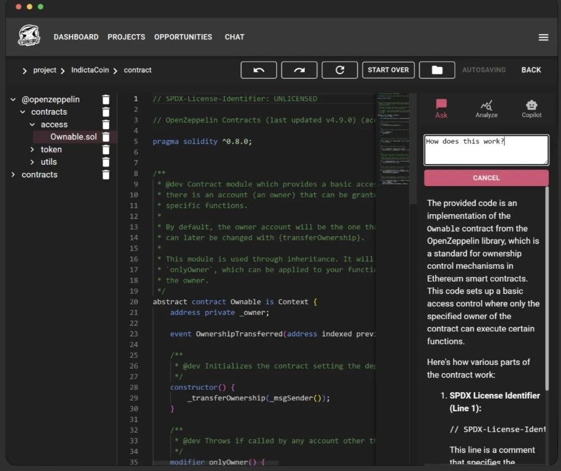This screenshot has height=471, width=561.
Task: Click the undo arrow button
Action: tap(258, 70)
